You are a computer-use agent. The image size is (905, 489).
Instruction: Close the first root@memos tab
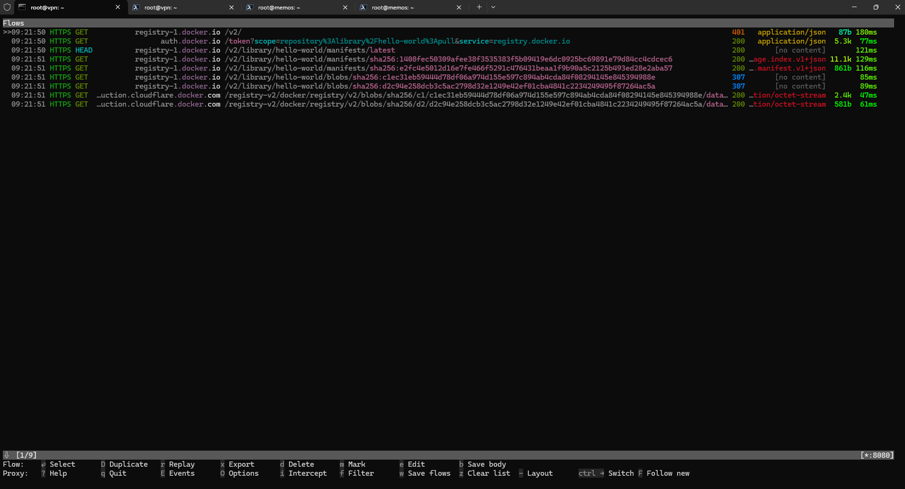coord(345,7)
